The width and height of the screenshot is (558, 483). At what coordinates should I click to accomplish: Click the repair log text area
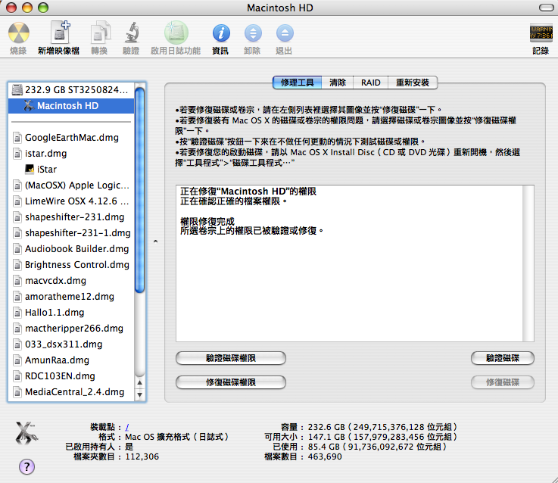tap(349, 263)
